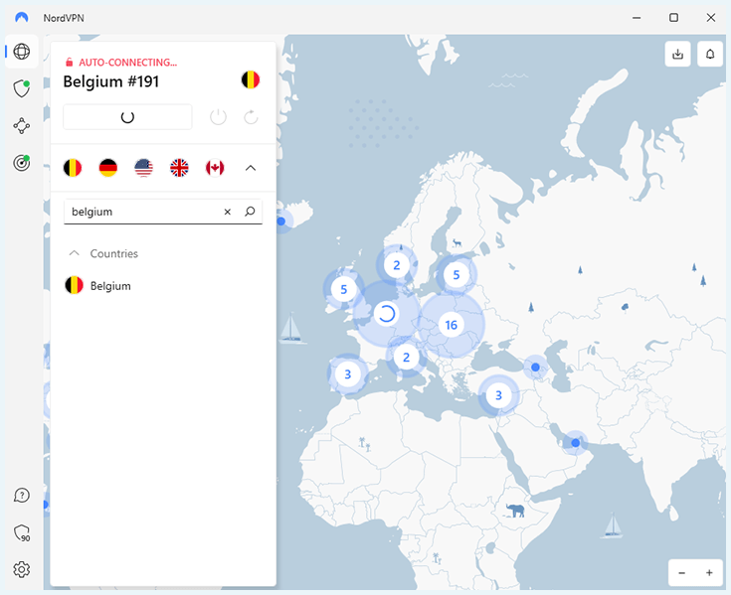Minimize the NordVPN window

(637, 18)
